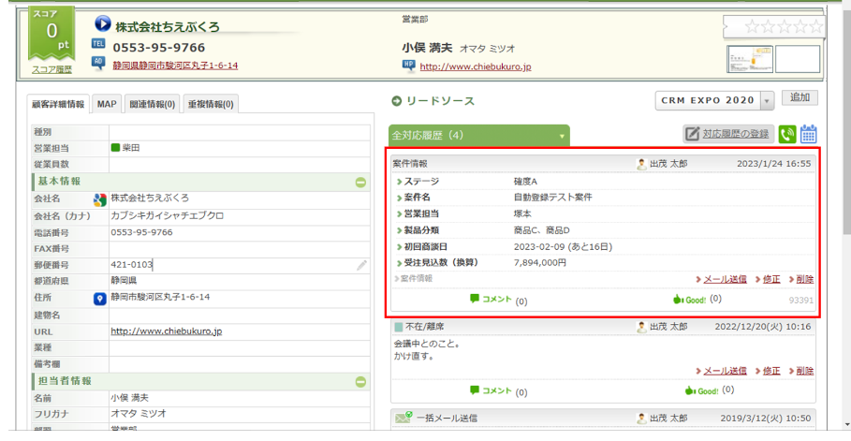Image resolution: width=851 pixels, height=441 pixels.
Task: Collapse the 基本情報 section
Action: pyautogui.click(x=360, y=182)
